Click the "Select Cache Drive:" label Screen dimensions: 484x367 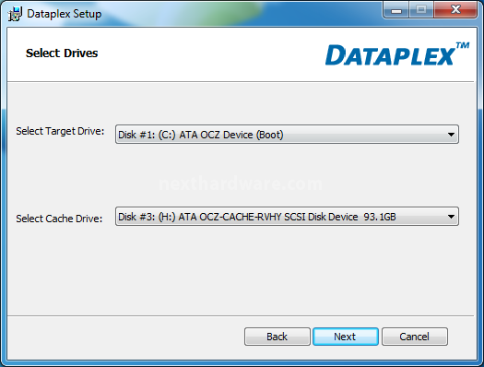[59, 219]
